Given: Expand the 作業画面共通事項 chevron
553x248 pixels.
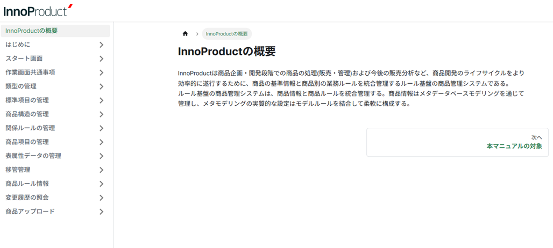Looking at the screenshot, I should pyautogui.click(x=101, y=72).
